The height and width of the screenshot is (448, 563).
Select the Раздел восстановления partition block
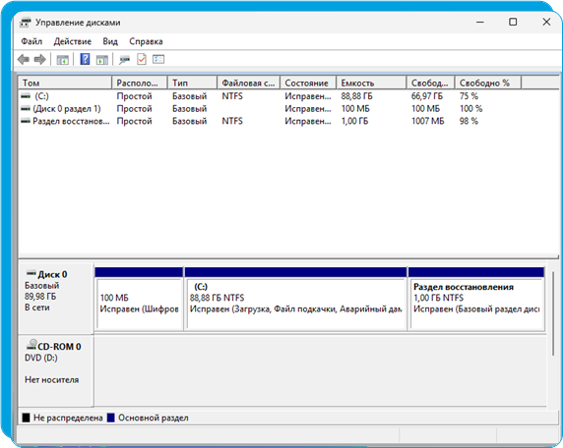coord(476,299)
